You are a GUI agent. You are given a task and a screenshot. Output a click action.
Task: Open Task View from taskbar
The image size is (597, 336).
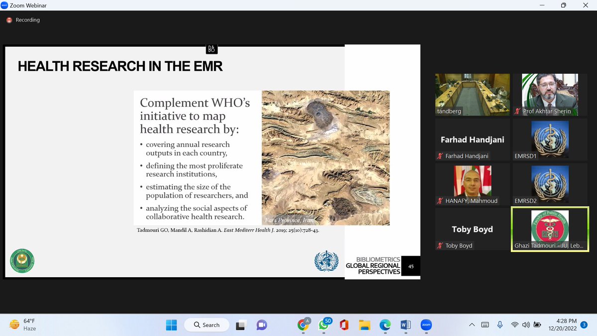click(x=241, y=325)
